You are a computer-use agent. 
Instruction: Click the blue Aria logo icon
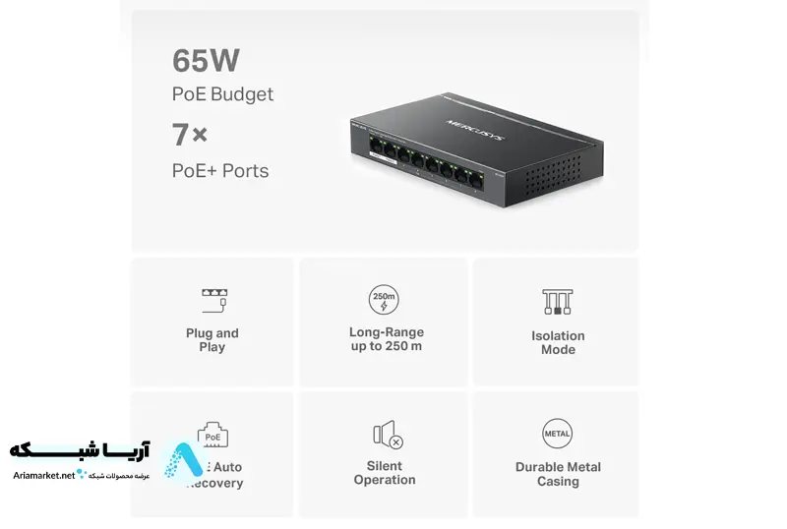pyautogui.click(x=183, y=461)
